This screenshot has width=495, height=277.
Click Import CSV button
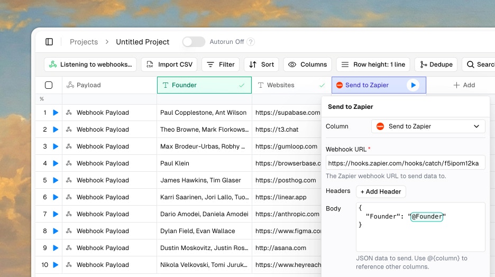(169, 64)
